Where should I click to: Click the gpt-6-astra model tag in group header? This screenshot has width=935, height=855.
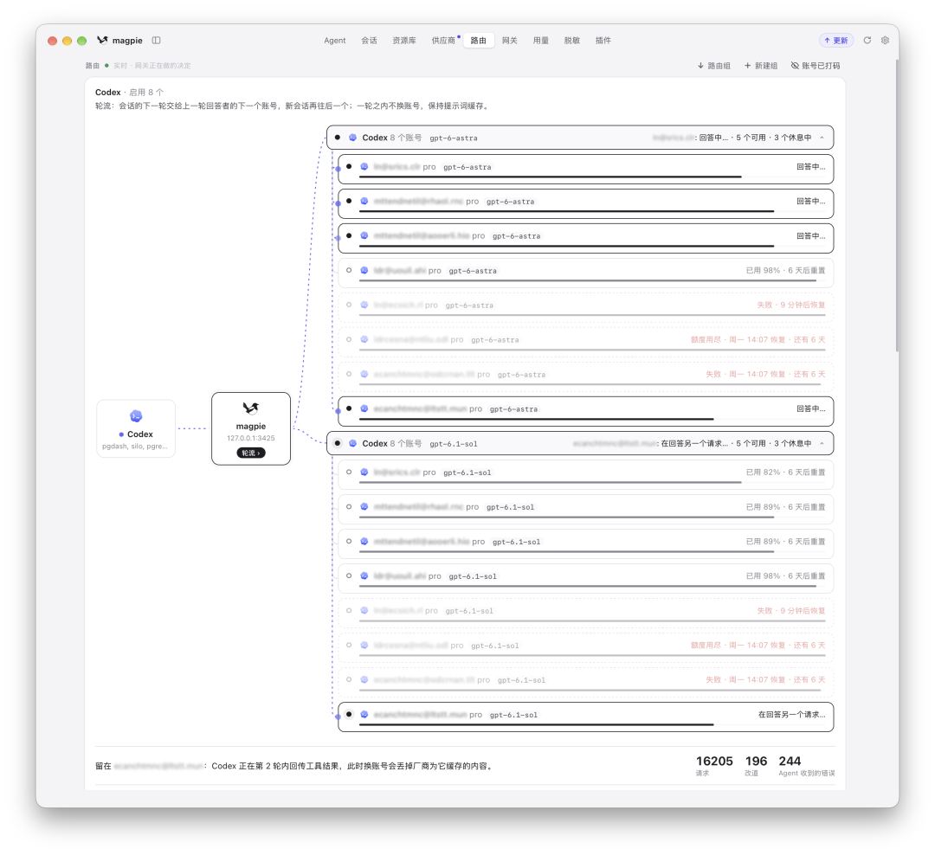click(x=453, y=138)
